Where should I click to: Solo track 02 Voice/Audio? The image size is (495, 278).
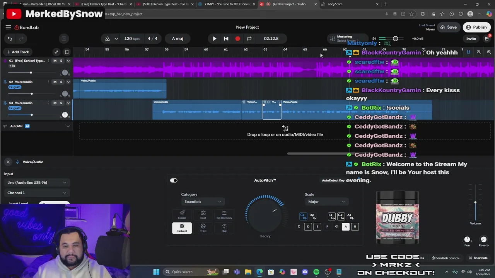(x=61, y=82)
